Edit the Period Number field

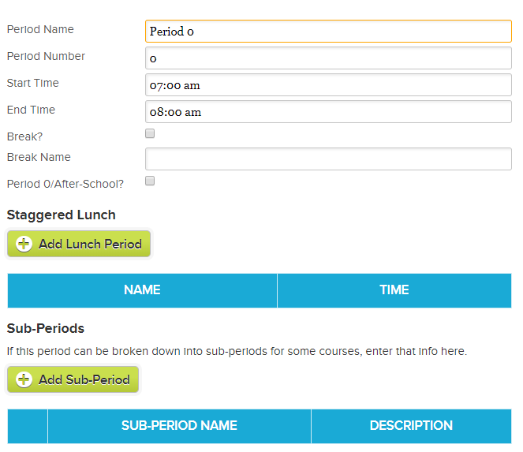328,58
